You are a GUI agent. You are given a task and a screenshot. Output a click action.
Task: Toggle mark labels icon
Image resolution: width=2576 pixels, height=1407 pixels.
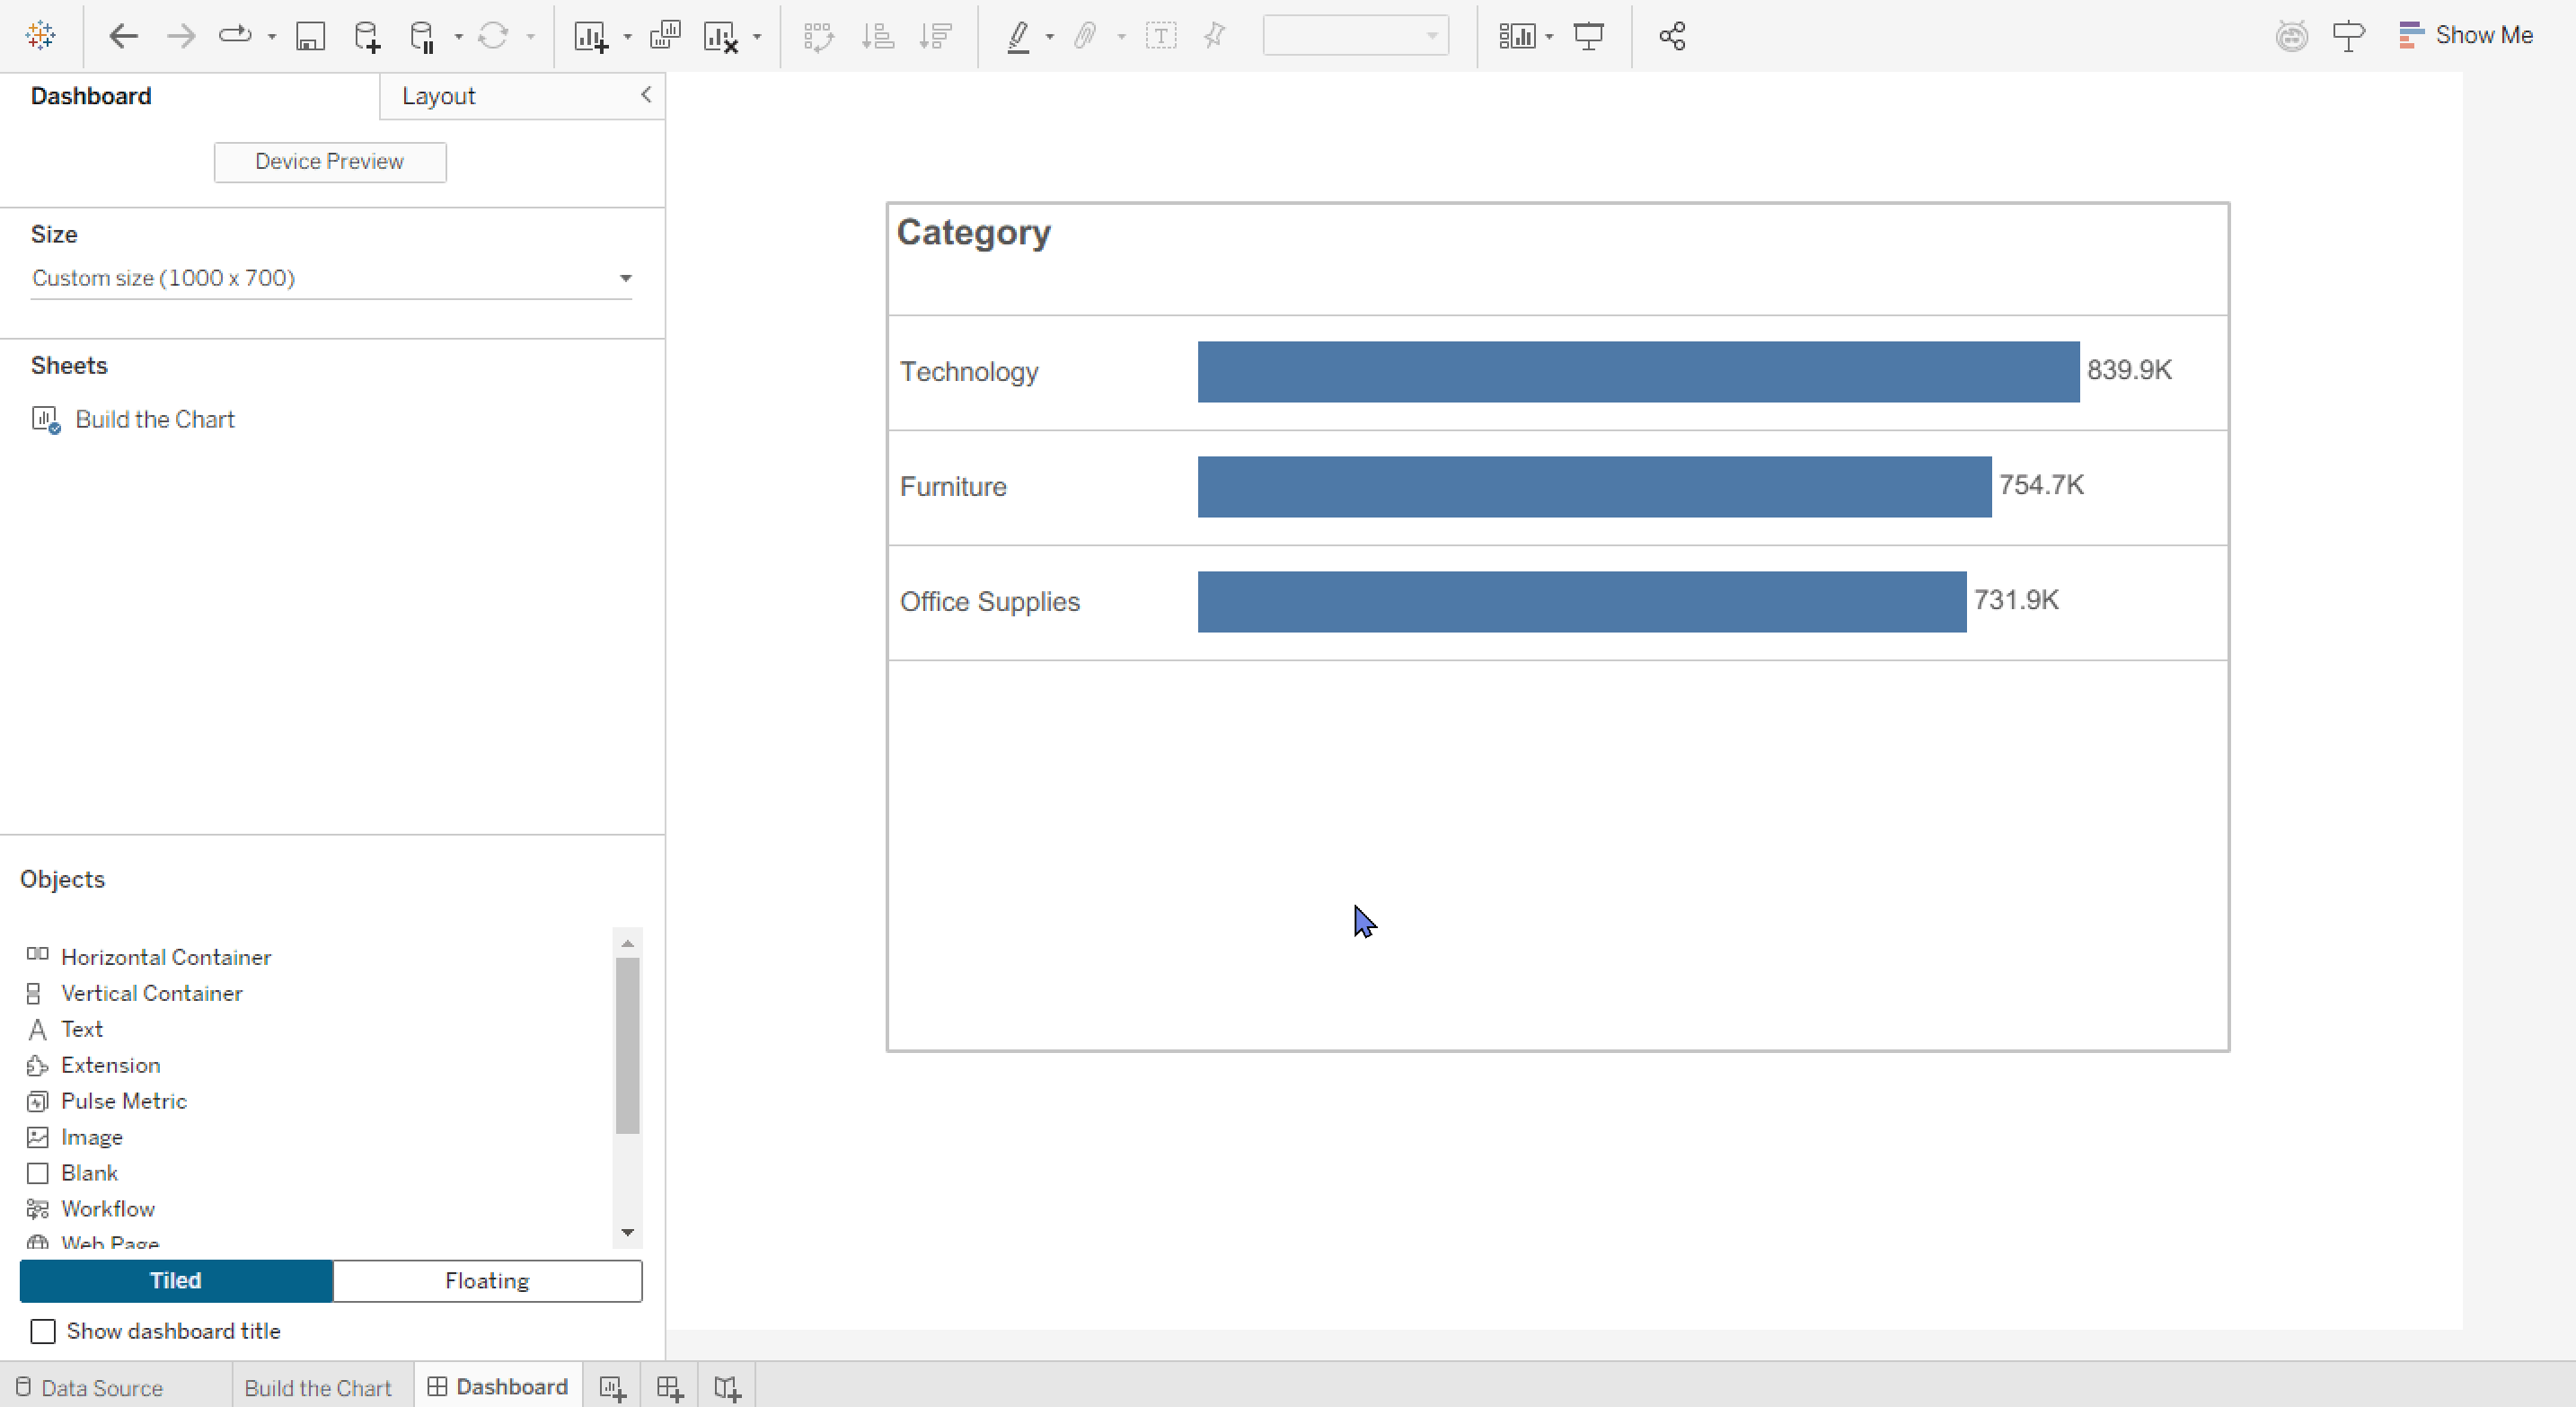pos(1160,37)
